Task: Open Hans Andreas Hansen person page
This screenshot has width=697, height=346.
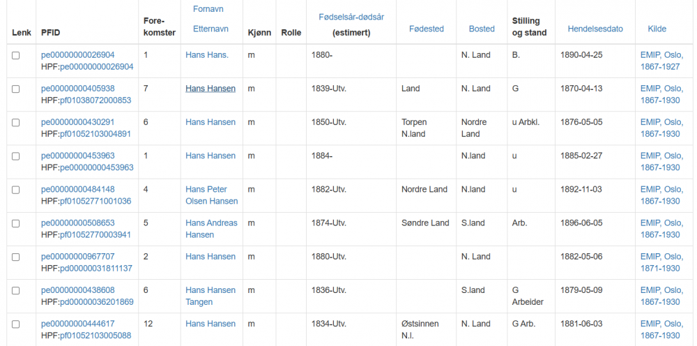Action: click(x=211, y=229)
